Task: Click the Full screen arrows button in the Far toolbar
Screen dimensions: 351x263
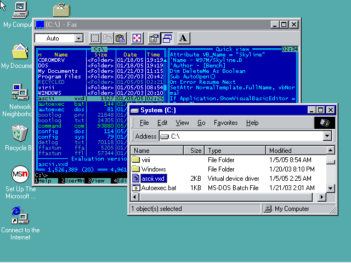Action: (x=137, y=38)
